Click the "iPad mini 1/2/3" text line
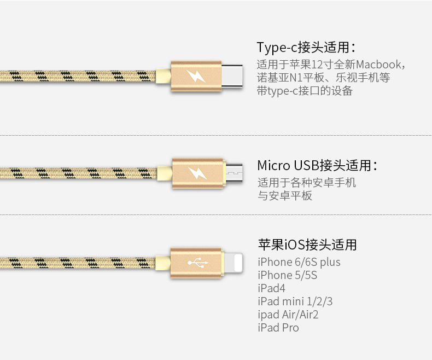The width and height of the screenshot is (432, 360). [x=295, y=301]
